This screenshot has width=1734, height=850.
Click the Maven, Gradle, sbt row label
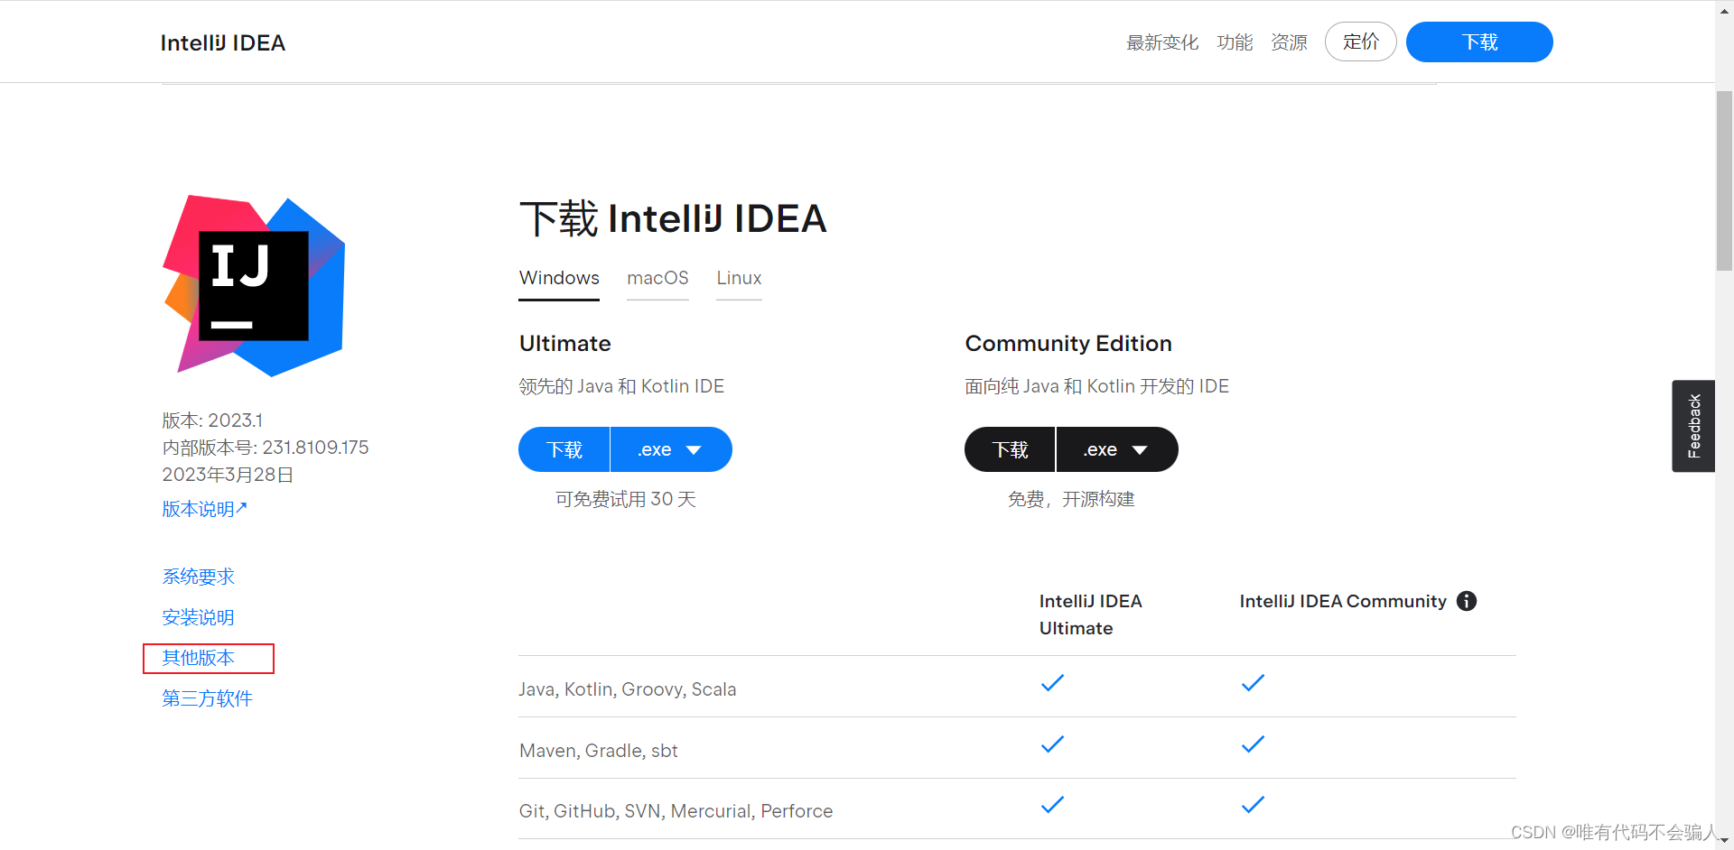point(599,751)
